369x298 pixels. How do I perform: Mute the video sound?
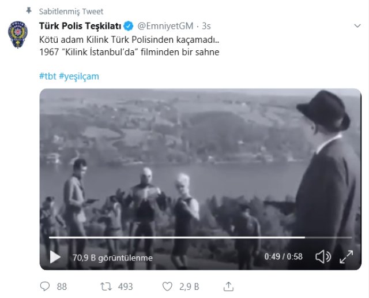pos(323,256)
